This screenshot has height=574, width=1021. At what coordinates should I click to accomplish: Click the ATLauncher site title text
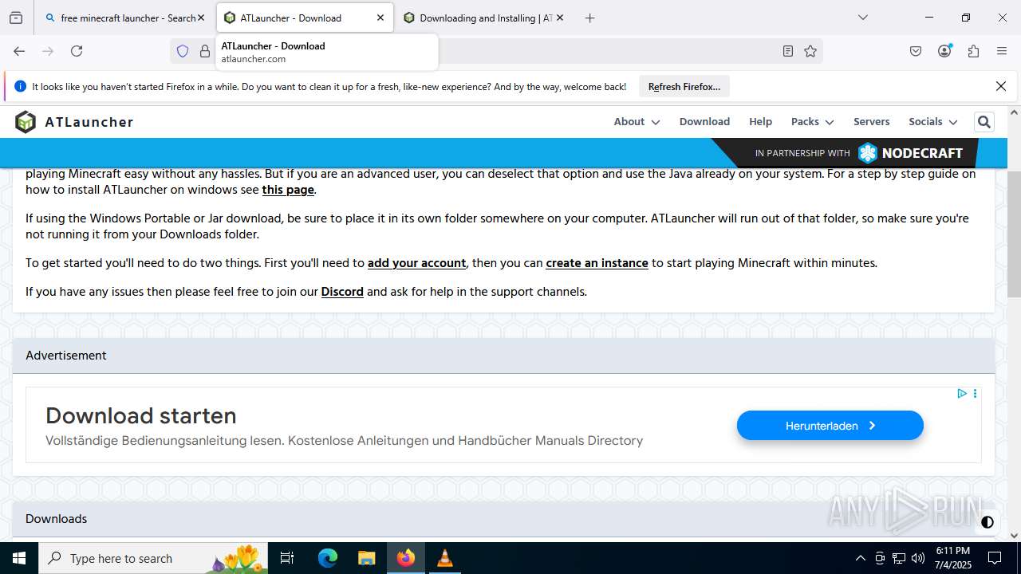click(x=89, y=122)
